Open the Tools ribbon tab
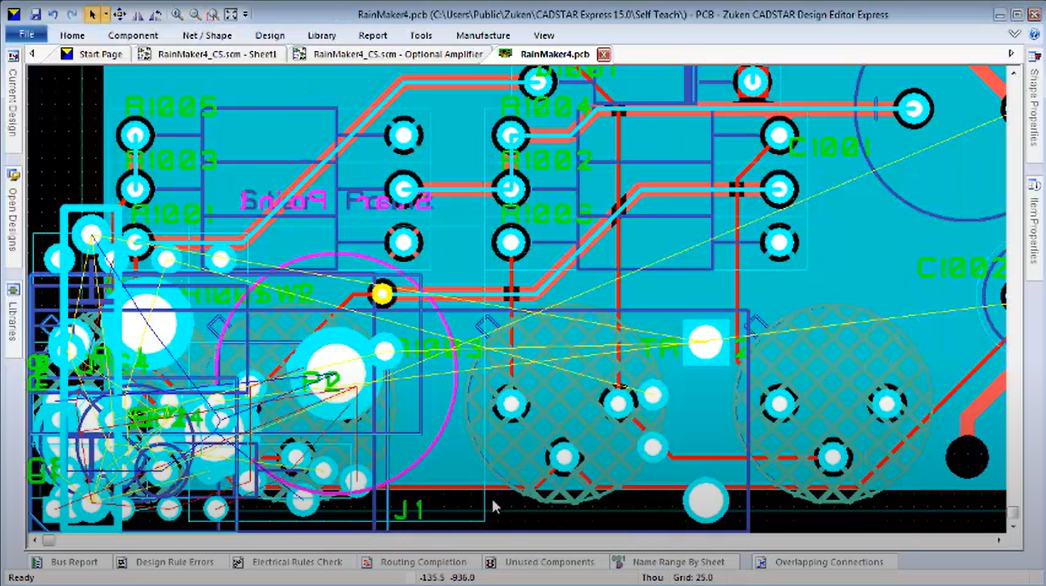 (x=421, y=35)
